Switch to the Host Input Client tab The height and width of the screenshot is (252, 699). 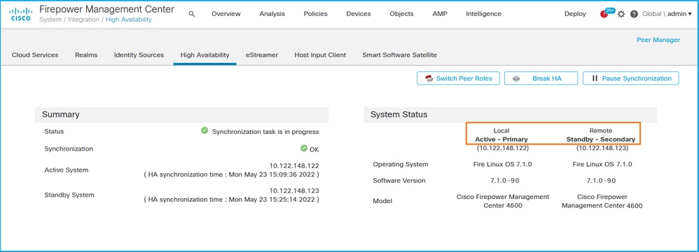320,55
